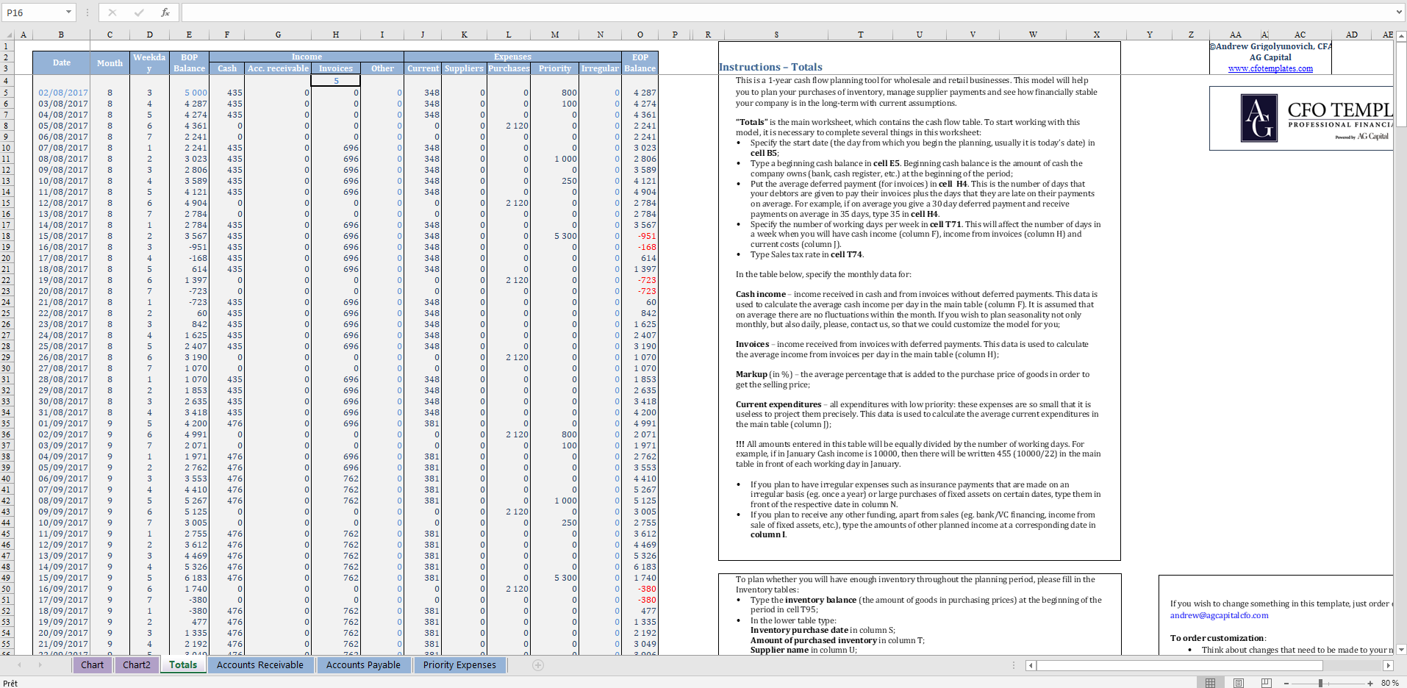Click inside the formula bar input
1407x688 pixels.
(787, 12)
